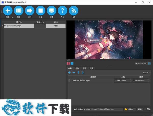Select Hakurei Reimu.mp4 row in merge list
Screen dimensions: 153x116
point(93,80)
